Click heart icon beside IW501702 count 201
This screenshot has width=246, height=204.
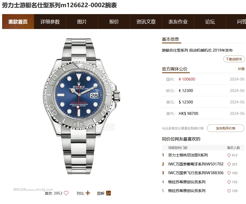pyautogui.click(x=229, y=164)
